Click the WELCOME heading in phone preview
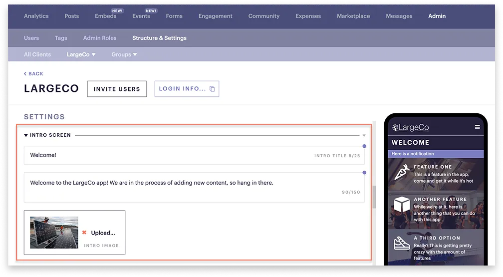This screenshot has width=503, height=277. (410, 143)
